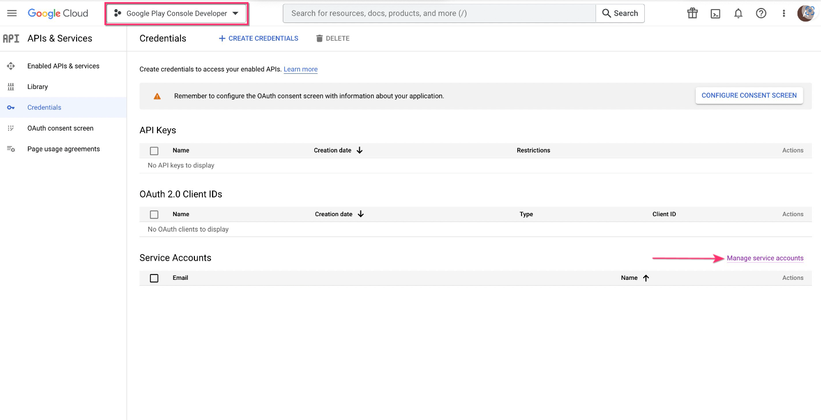Click the Restrictions column header
Screen dimensions: 821x420
[533, 150]
